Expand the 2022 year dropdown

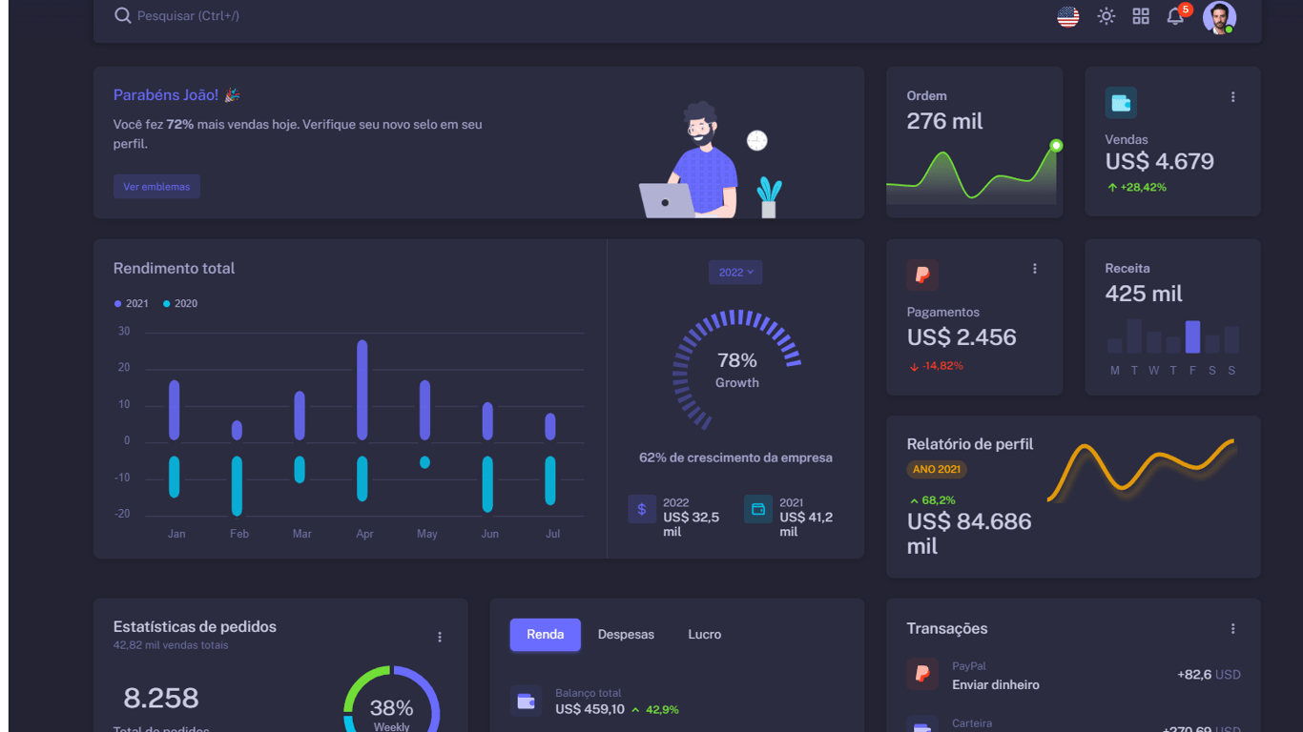[735, 273]
